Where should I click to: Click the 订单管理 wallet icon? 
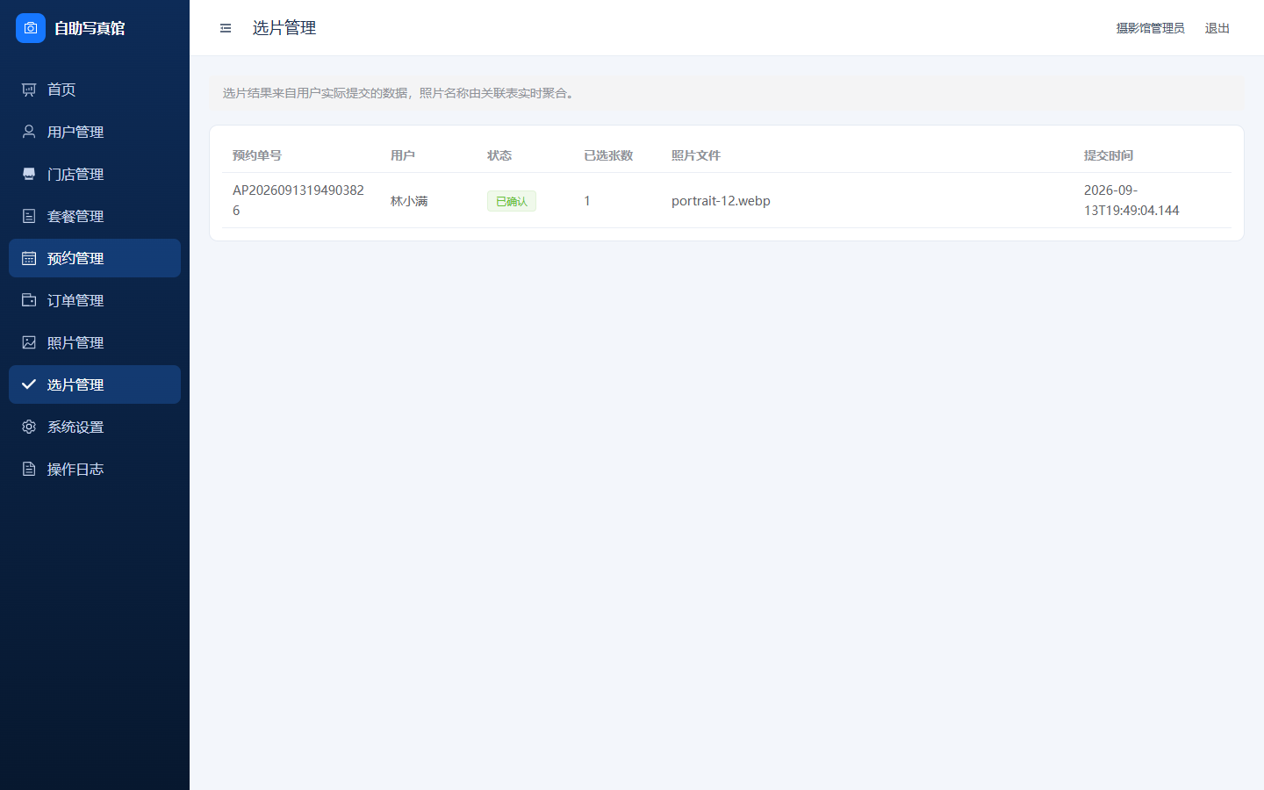[29, 300]
